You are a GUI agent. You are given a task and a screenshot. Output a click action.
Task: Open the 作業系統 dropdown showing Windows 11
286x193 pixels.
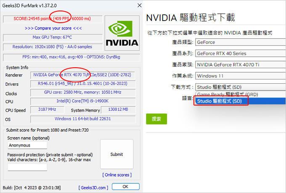pyautogui.click(x=241, y=76)
